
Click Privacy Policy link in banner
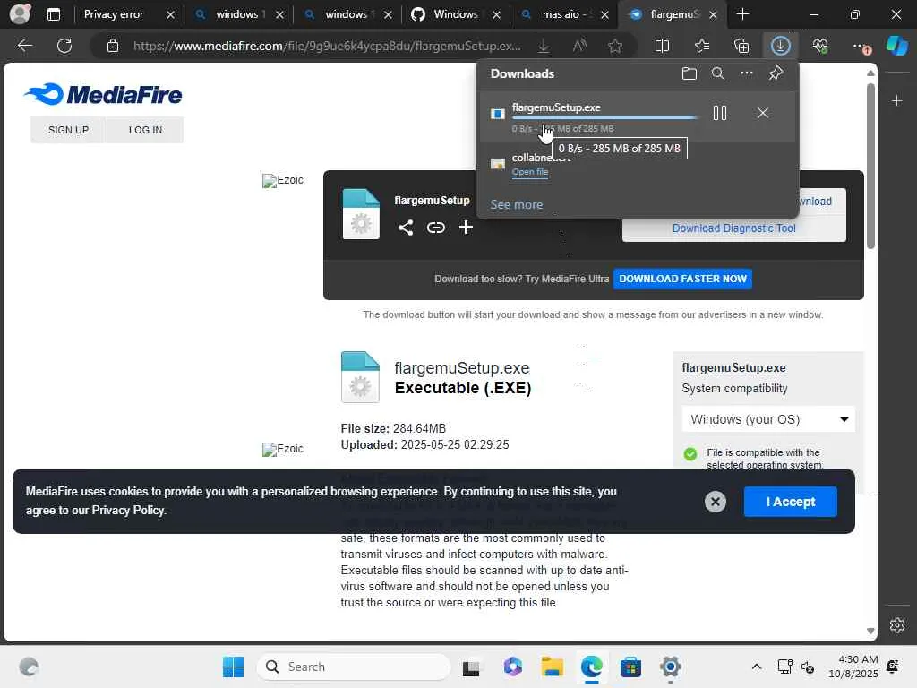[x=129, y=510]
